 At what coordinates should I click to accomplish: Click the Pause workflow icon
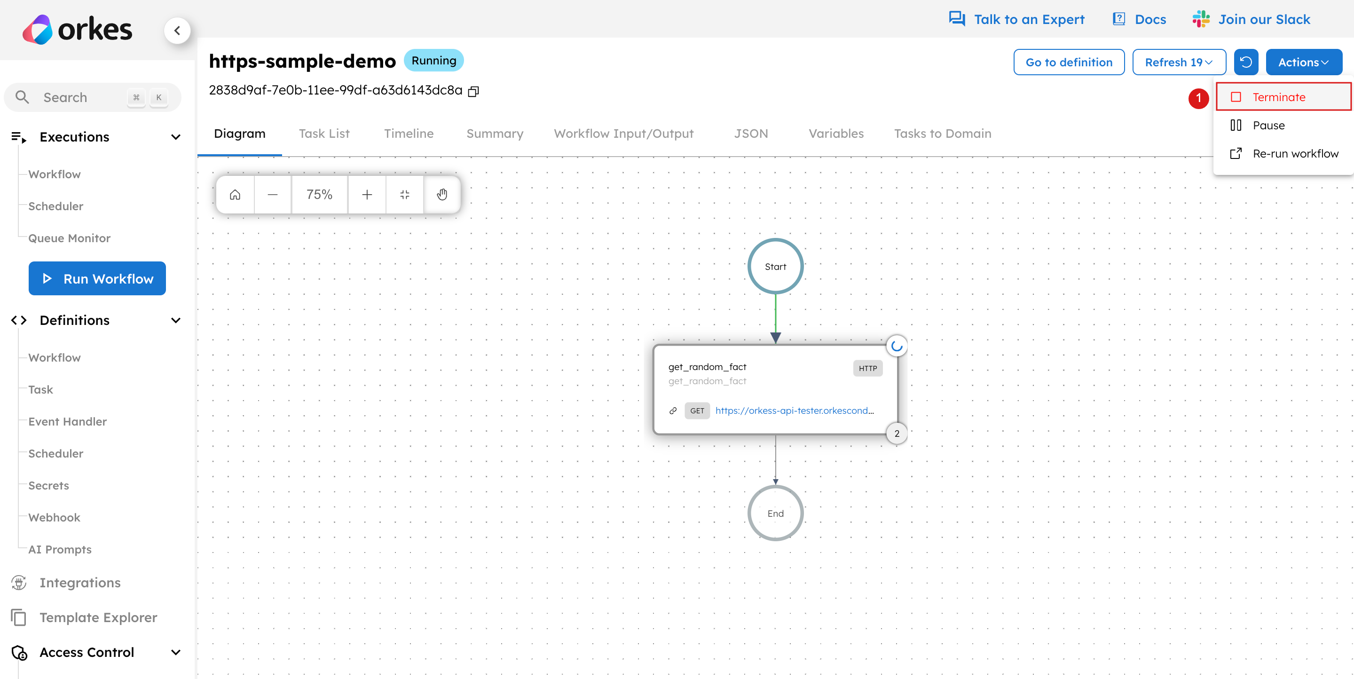[x=1239, y=126]
